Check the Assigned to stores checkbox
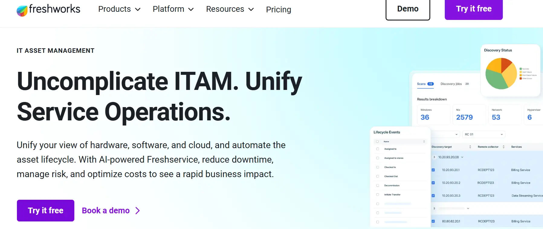This screenshot has width=543, height=229. point(377,158)
